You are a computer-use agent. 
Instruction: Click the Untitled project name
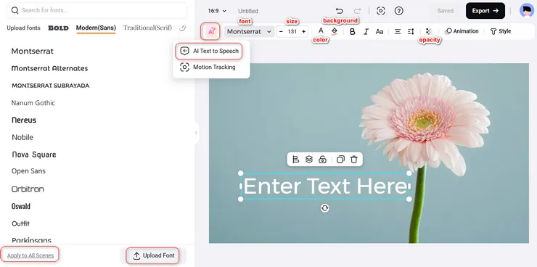(248, 11)
